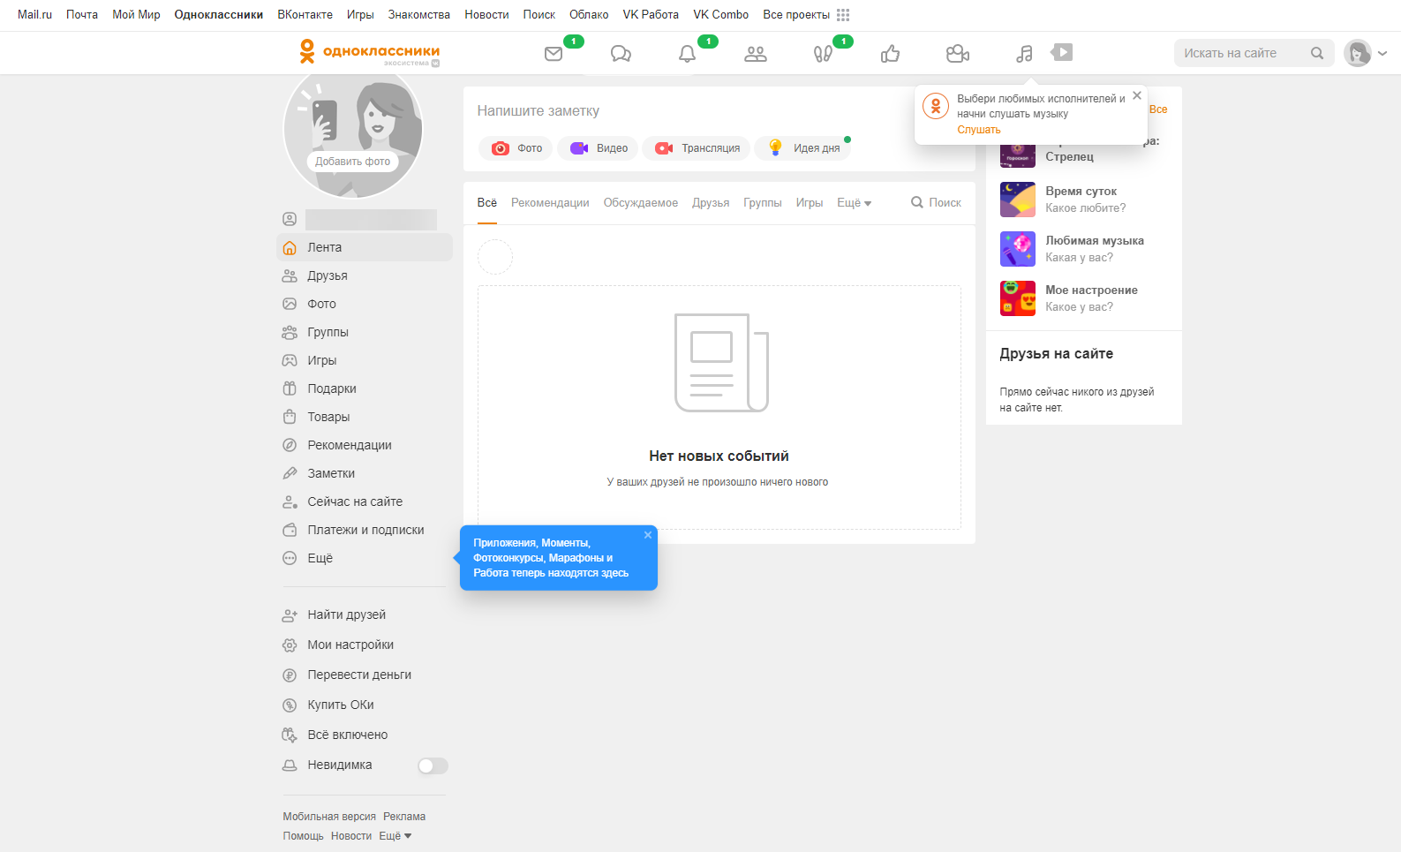1401x852 pixels.
Task: Click the Фото camera button under the note field
Action: 516,148
